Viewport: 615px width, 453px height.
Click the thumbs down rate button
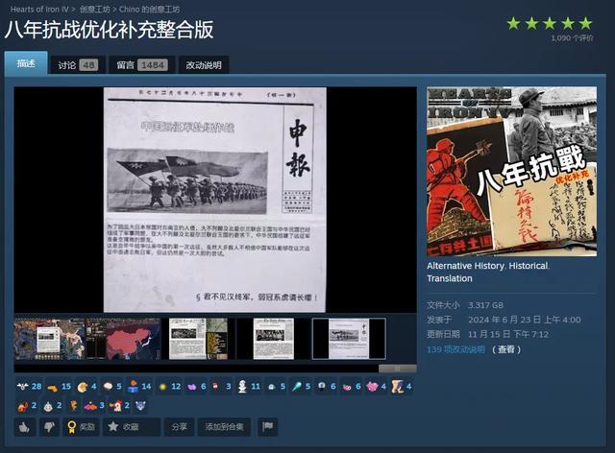[49, 426]
